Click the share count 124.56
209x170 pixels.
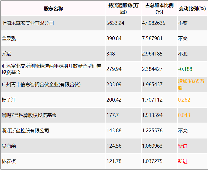point(114,146)
